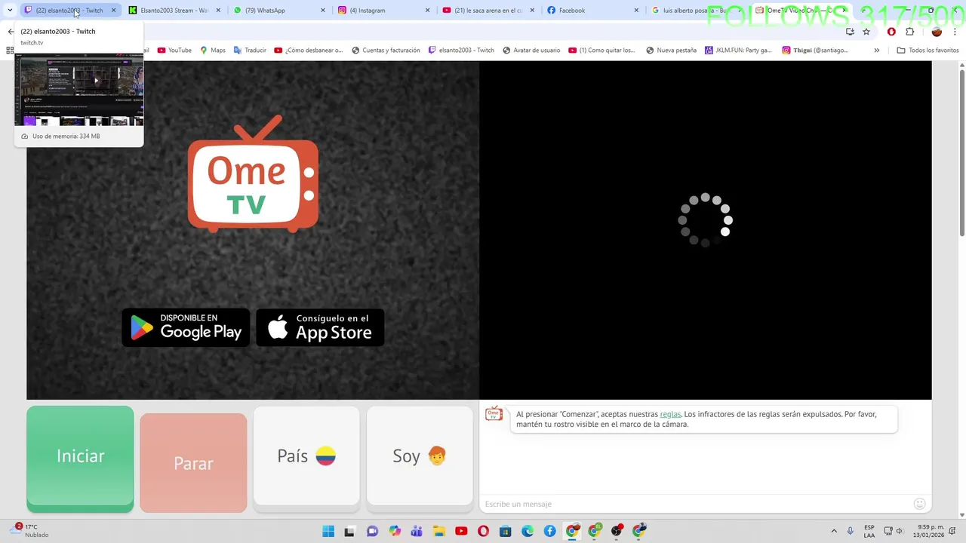Viewport: 966px width, 543px height.
Task: Click the OmeTV logo on the left panel
Action: (x=253, y=173)
